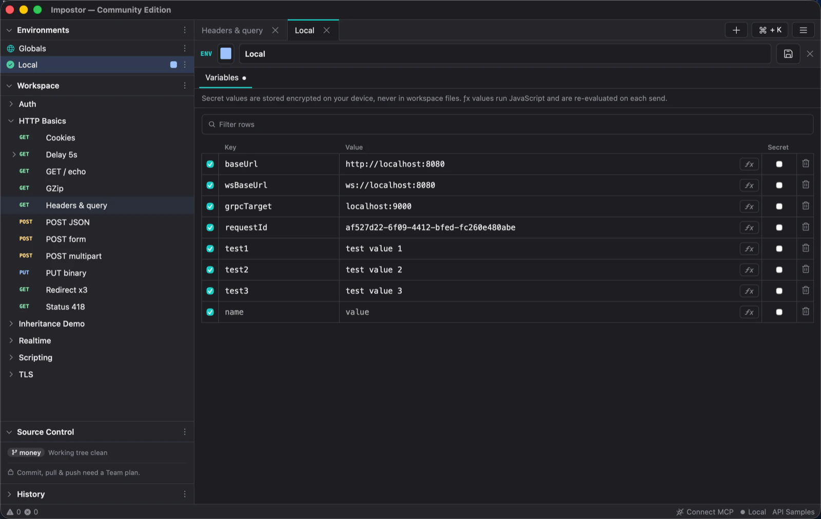Click the save environment icon
The height and width of the screenshot is (519, 821).
pyautogui.click(x=788, y=54)
